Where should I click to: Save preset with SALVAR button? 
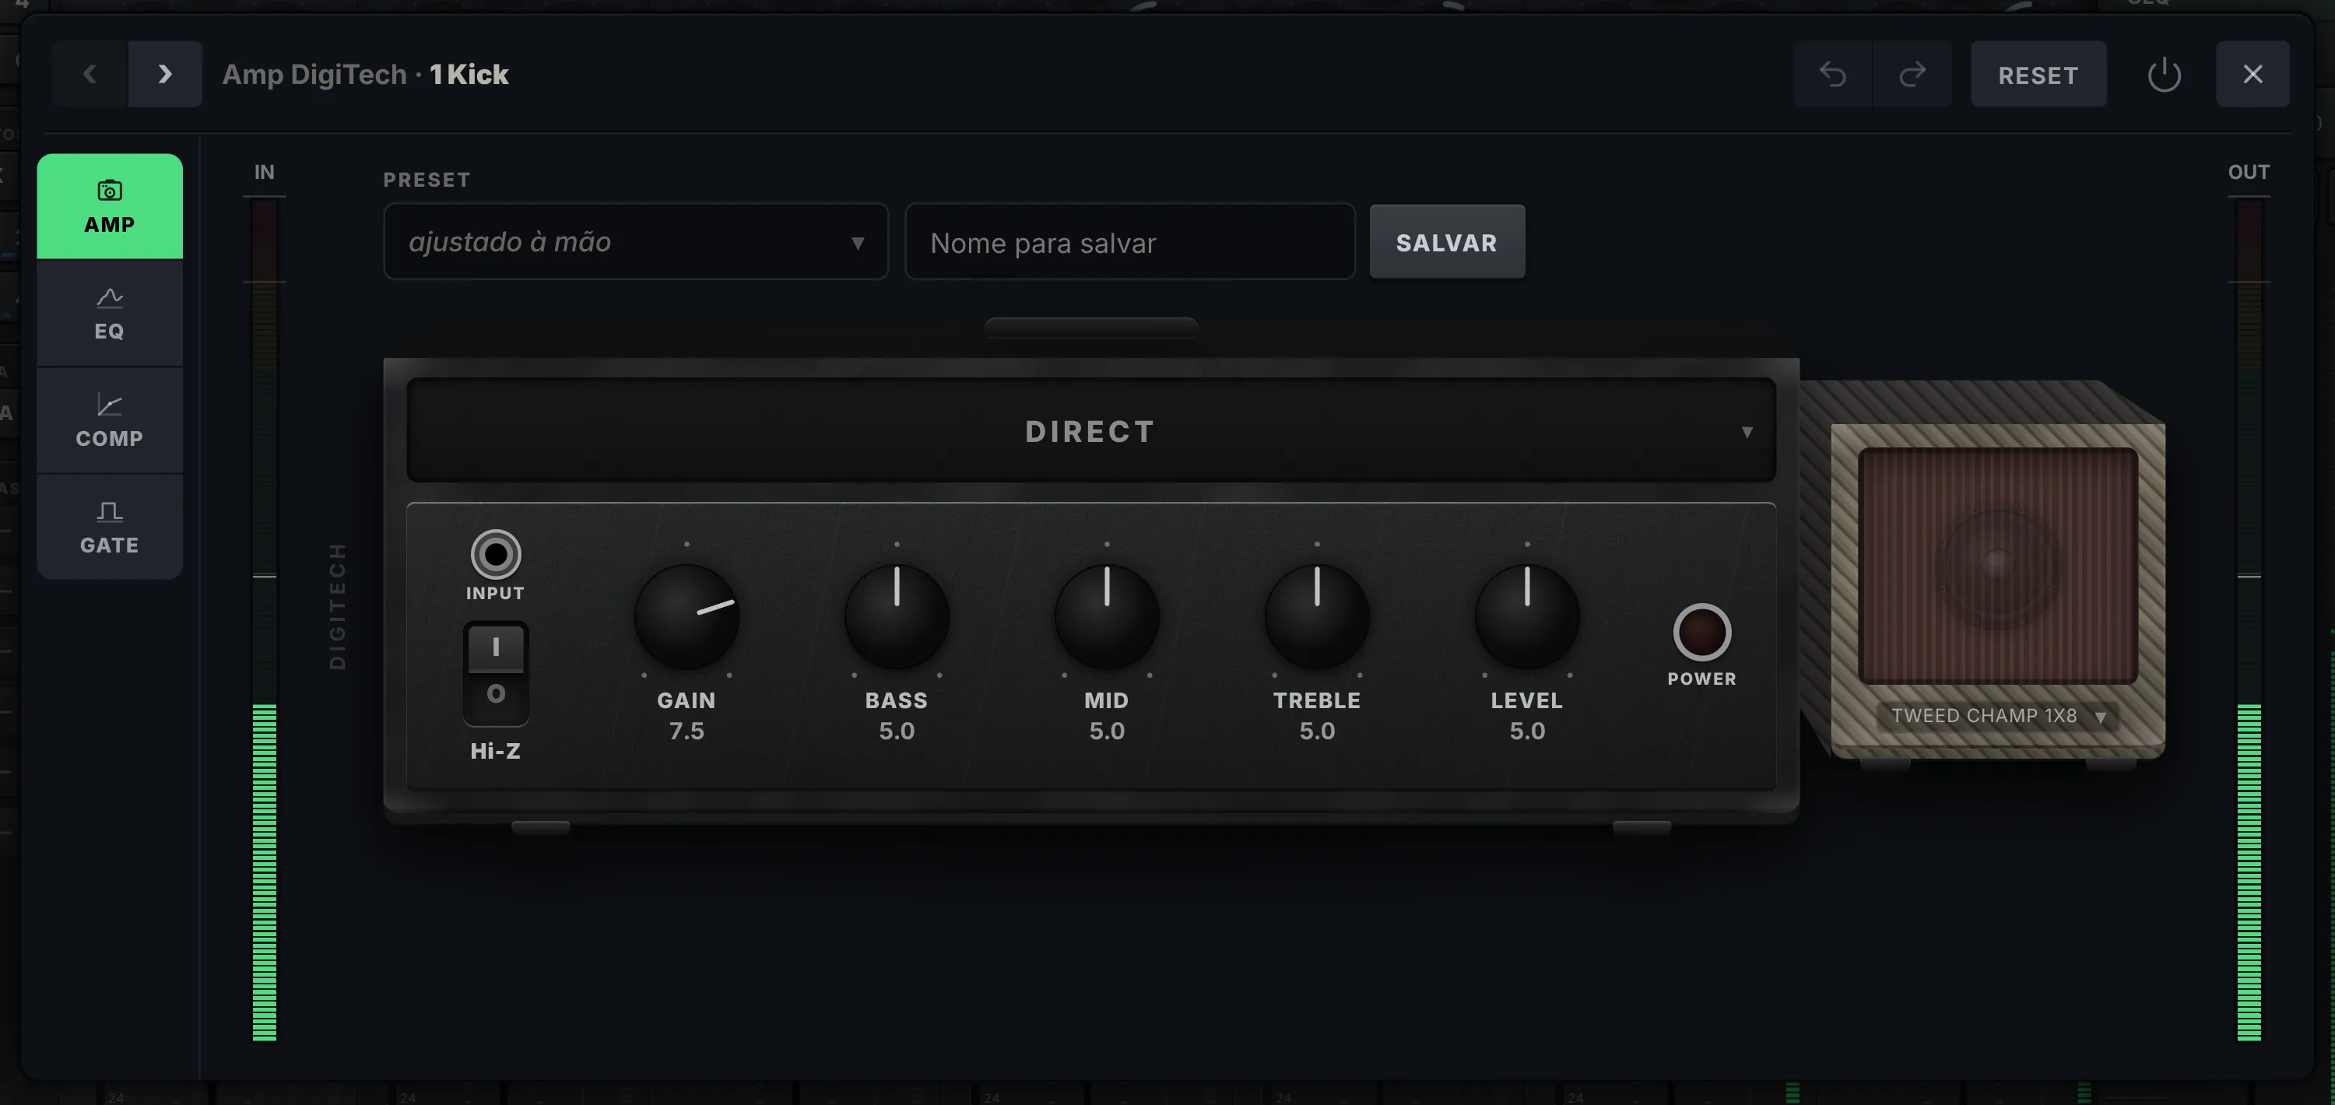point(1447,242)
